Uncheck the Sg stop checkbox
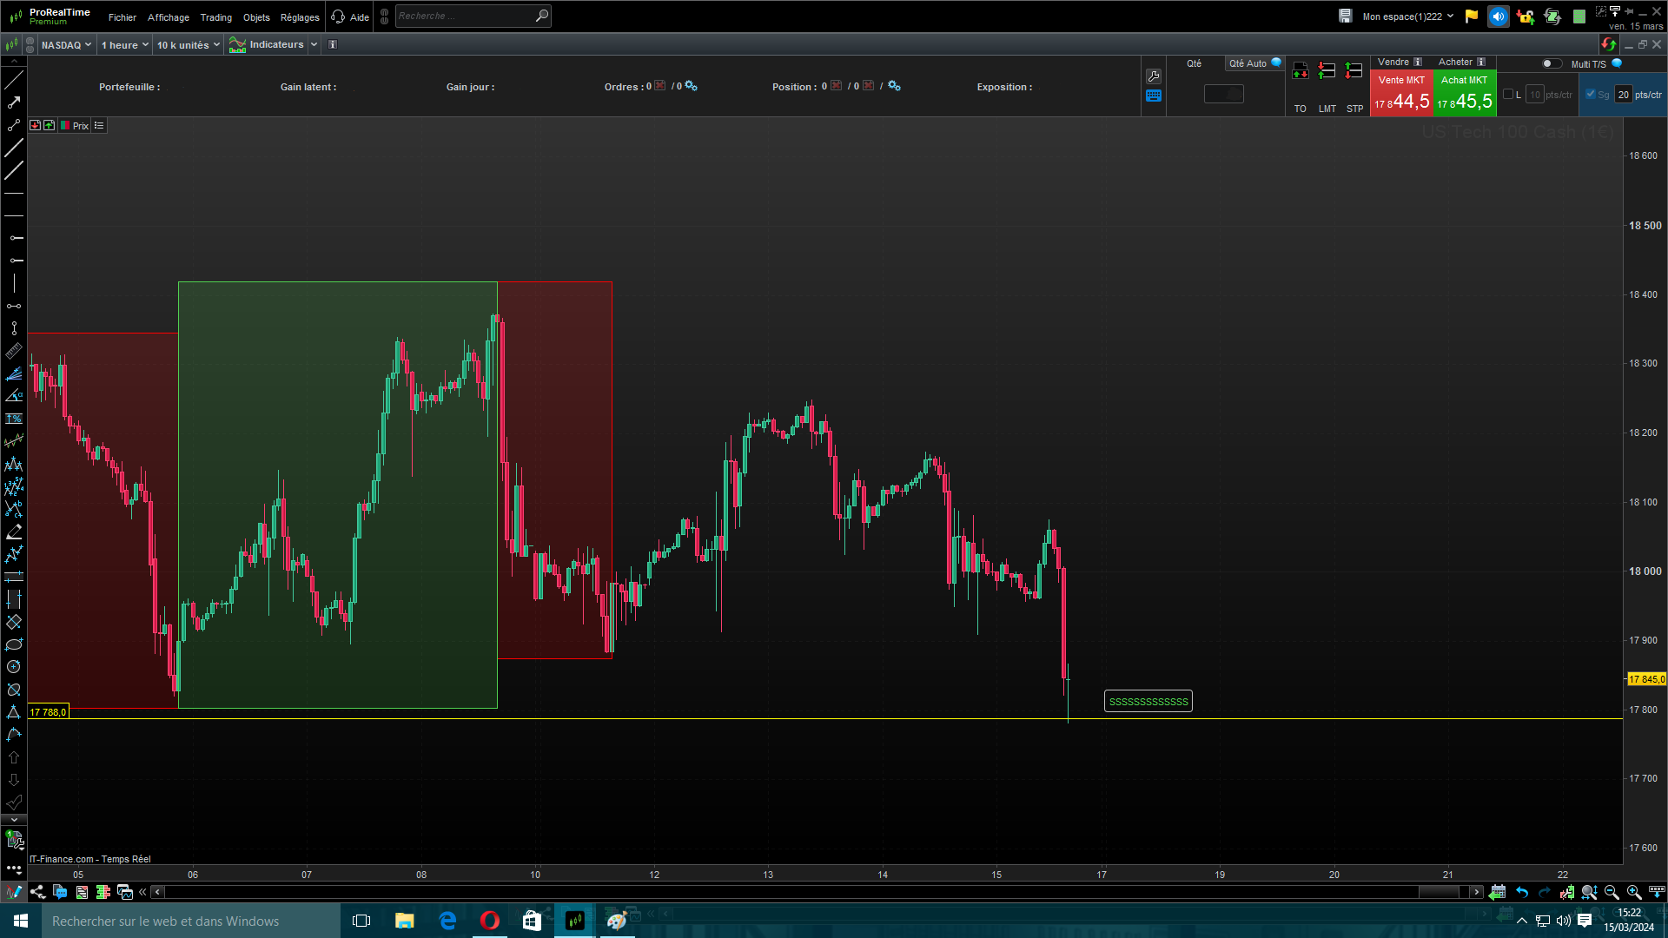 coord(1591,95)
